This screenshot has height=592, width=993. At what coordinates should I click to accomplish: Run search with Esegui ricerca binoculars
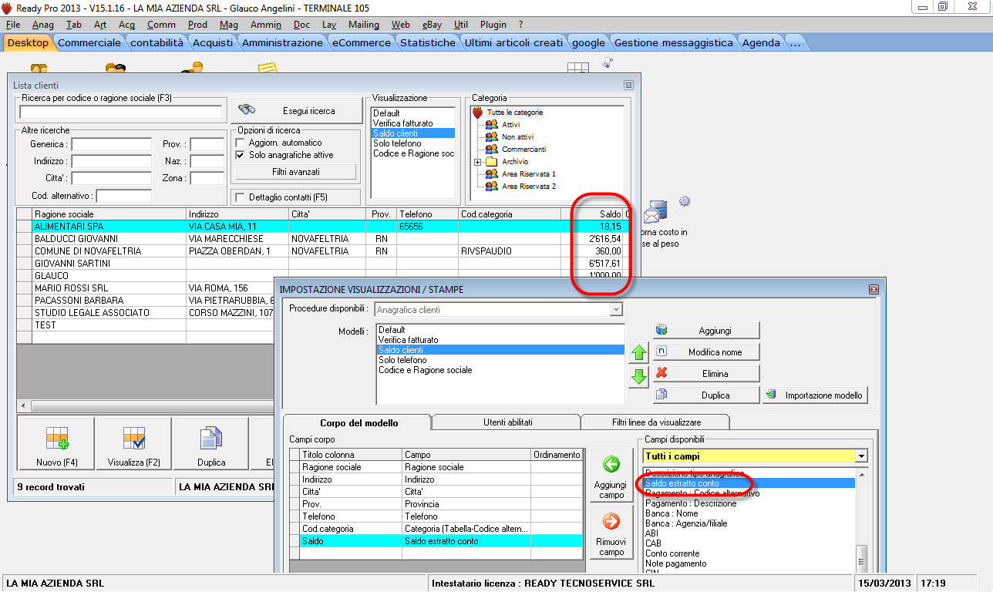pos(296,111)
